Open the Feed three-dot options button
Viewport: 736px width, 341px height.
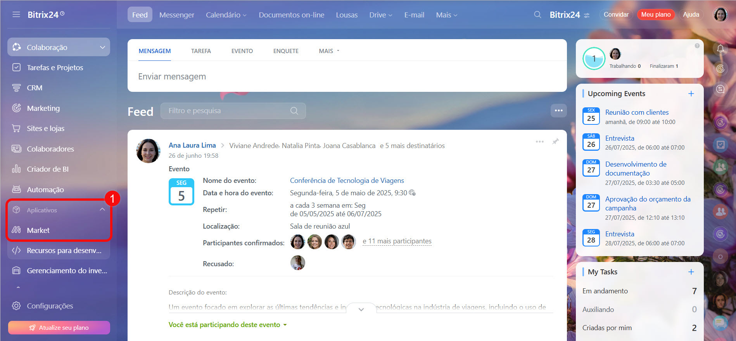coord(558,111)
